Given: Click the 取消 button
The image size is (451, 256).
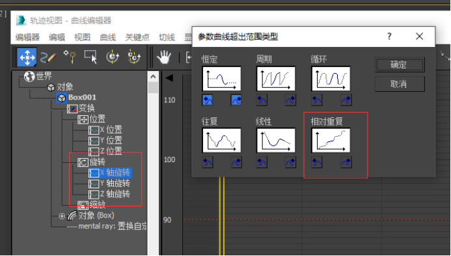Looking at the screenshot, I should point(400,84).
